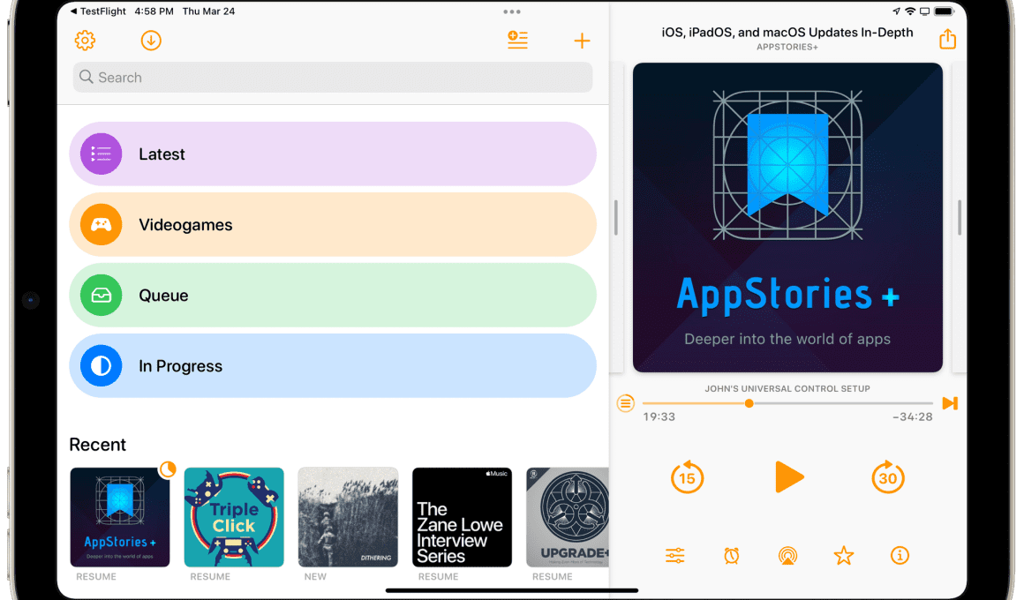The image size is (1024, 600).
Task: Open the In Progress list
Action: click(x=333, y=365)
